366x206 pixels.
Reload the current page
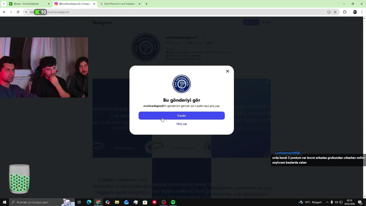tap(18, 12)
